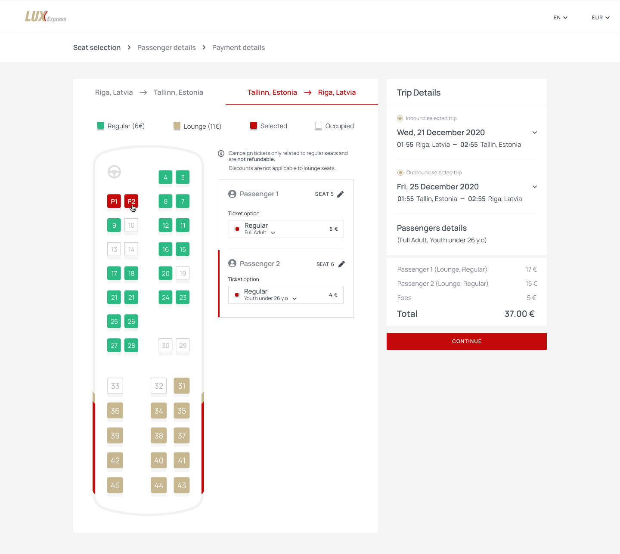Viewport: 620px width, 554px height.
Task: Go to Passenger details step
Action: [167, 47]
